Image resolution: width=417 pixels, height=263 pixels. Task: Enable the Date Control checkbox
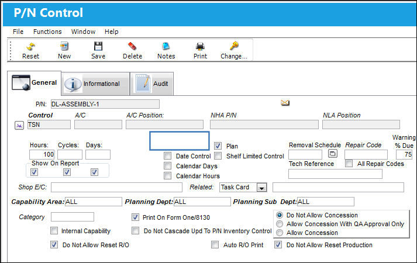pos(167,155)
